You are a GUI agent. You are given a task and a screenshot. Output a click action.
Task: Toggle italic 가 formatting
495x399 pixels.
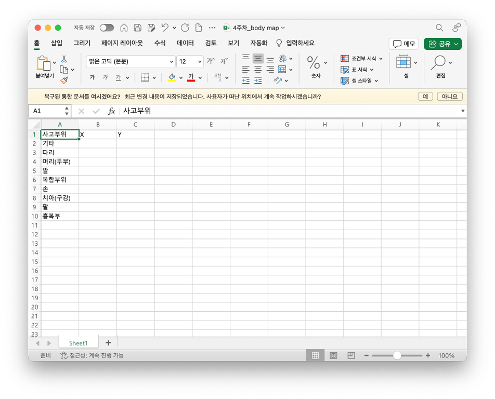[105, 77]
